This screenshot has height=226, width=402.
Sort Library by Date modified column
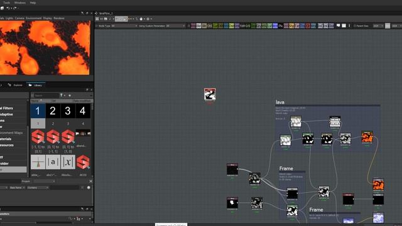(82, 100)
